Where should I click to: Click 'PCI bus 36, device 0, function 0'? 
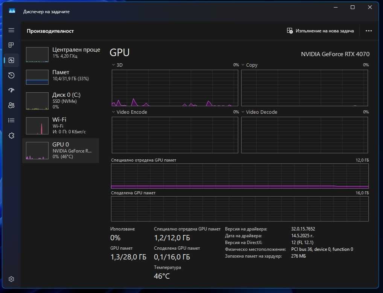(322, 249)
